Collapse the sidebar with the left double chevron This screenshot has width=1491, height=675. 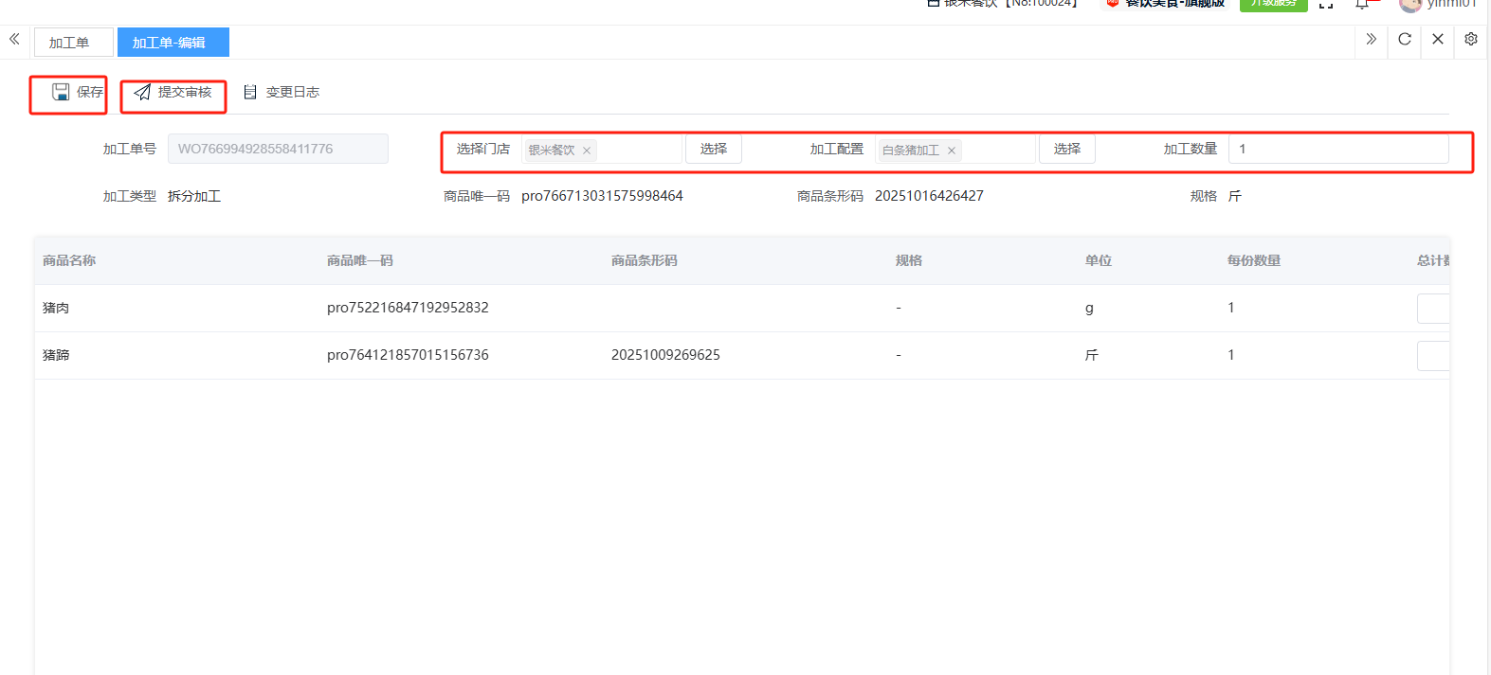pos(14,39)
